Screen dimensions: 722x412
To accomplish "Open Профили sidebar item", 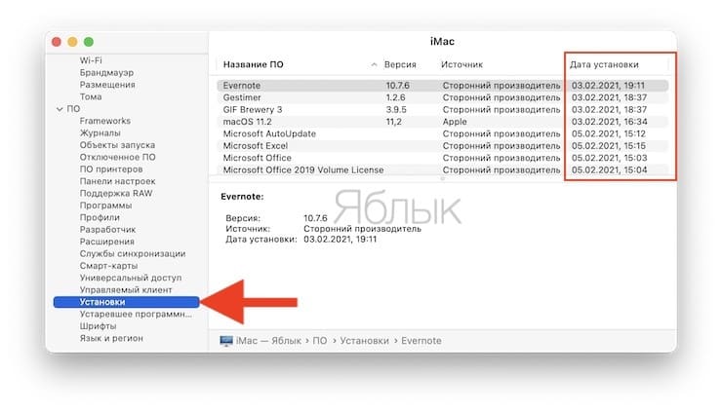I will click(100, 217).
